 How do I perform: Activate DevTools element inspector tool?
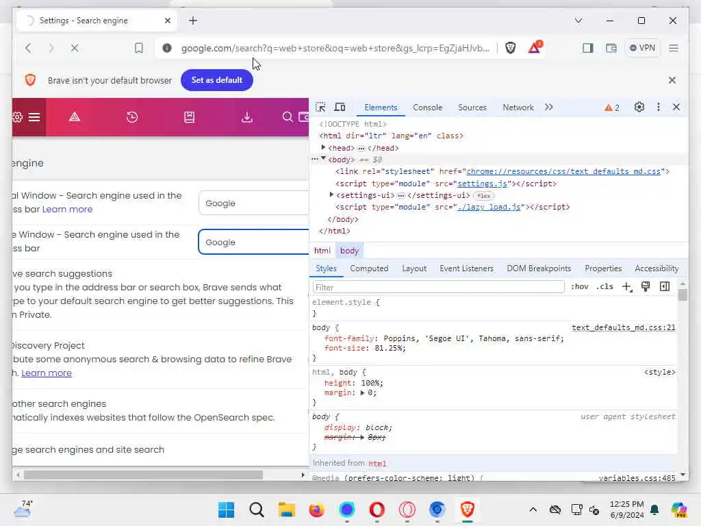(x=320, y=108)
